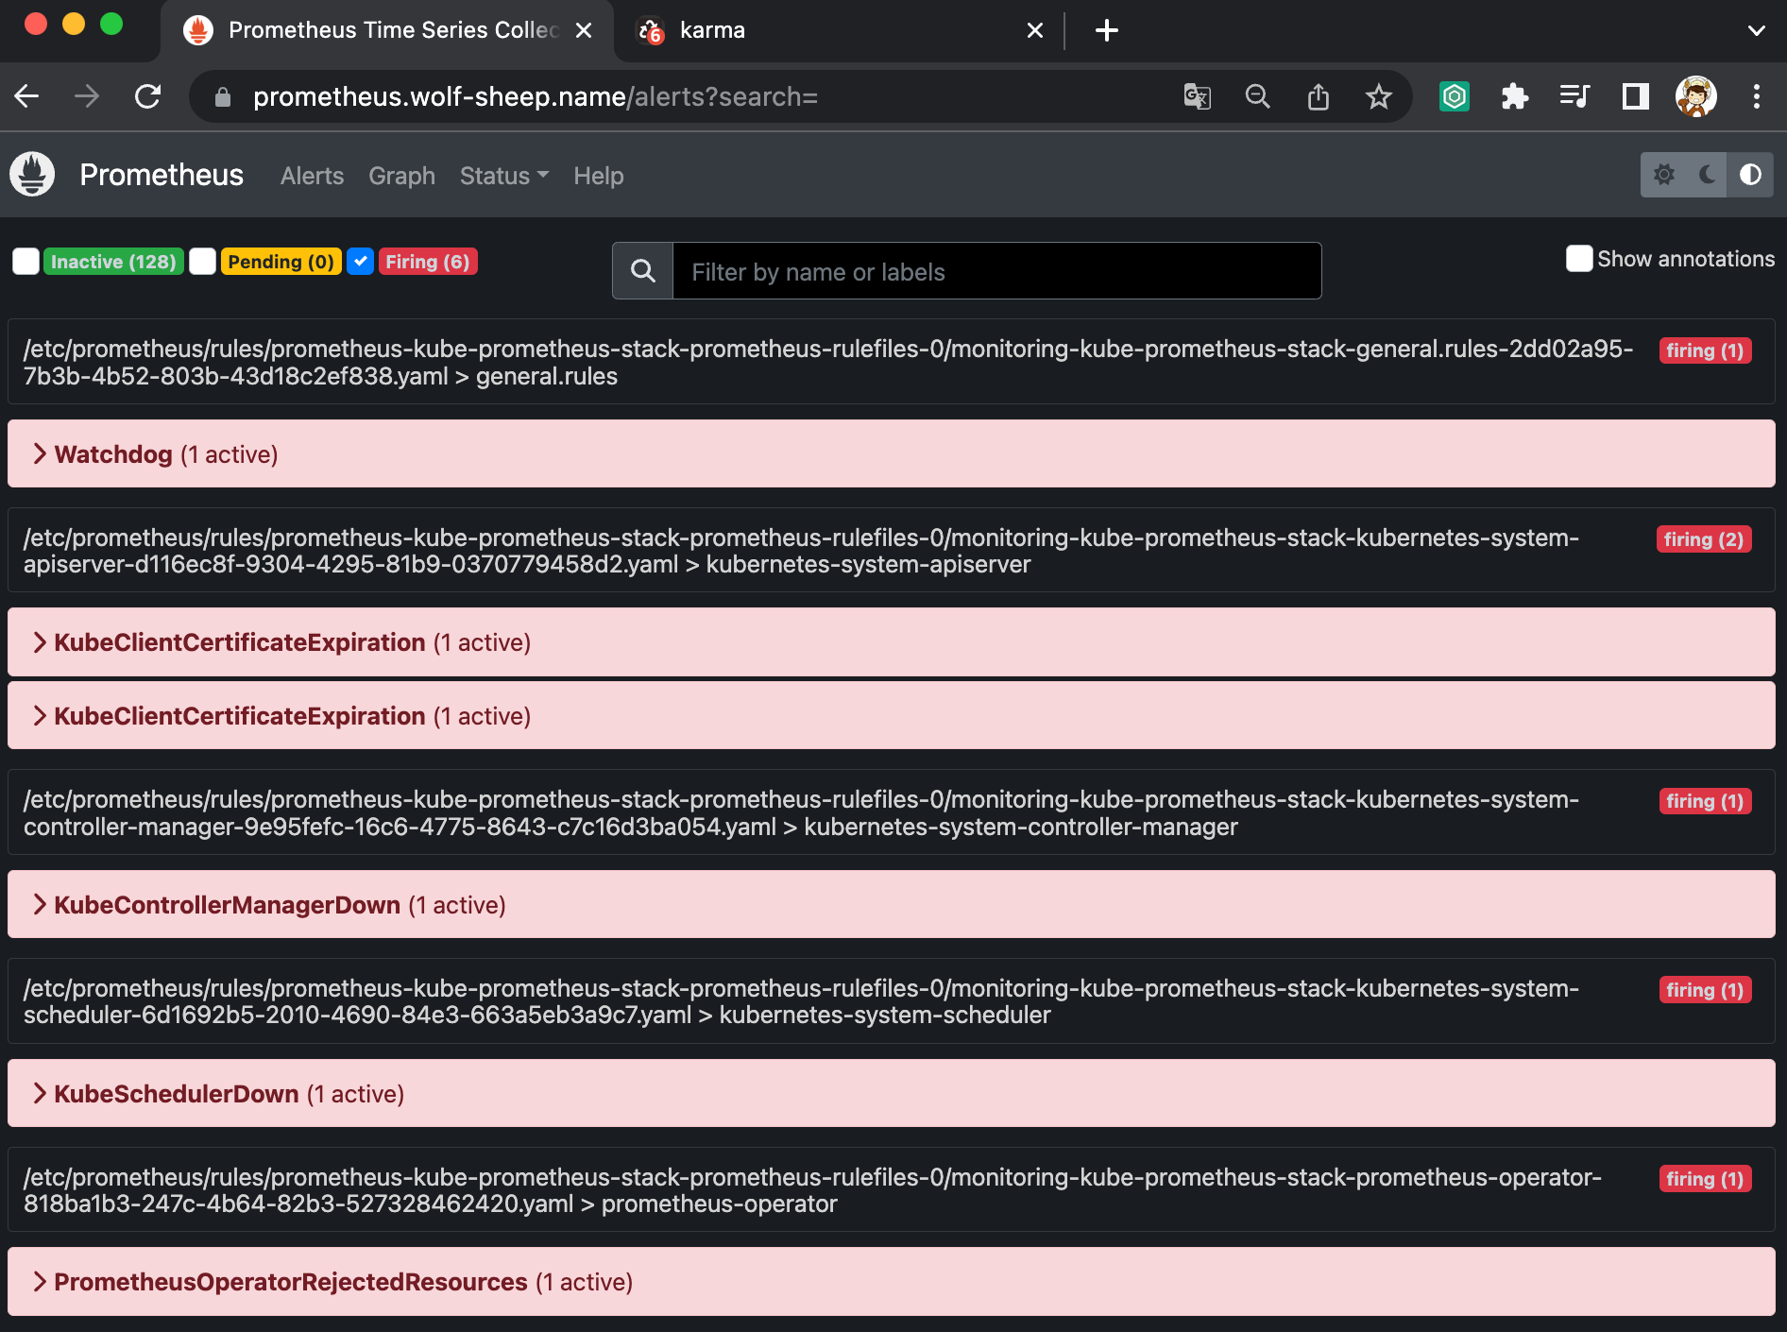The height and width of the screenshot is (1332, 1787).
Task: Open the green hexagon extension
Action: coord(1455,96)
